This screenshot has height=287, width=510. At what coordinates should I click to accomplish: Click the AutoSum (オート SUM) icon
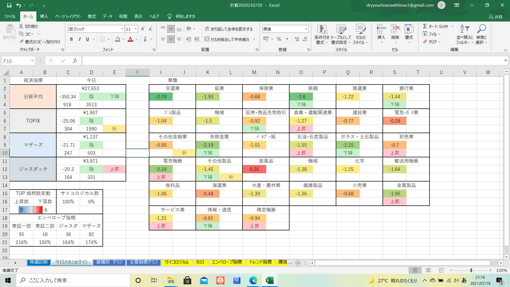pos(425,26)
